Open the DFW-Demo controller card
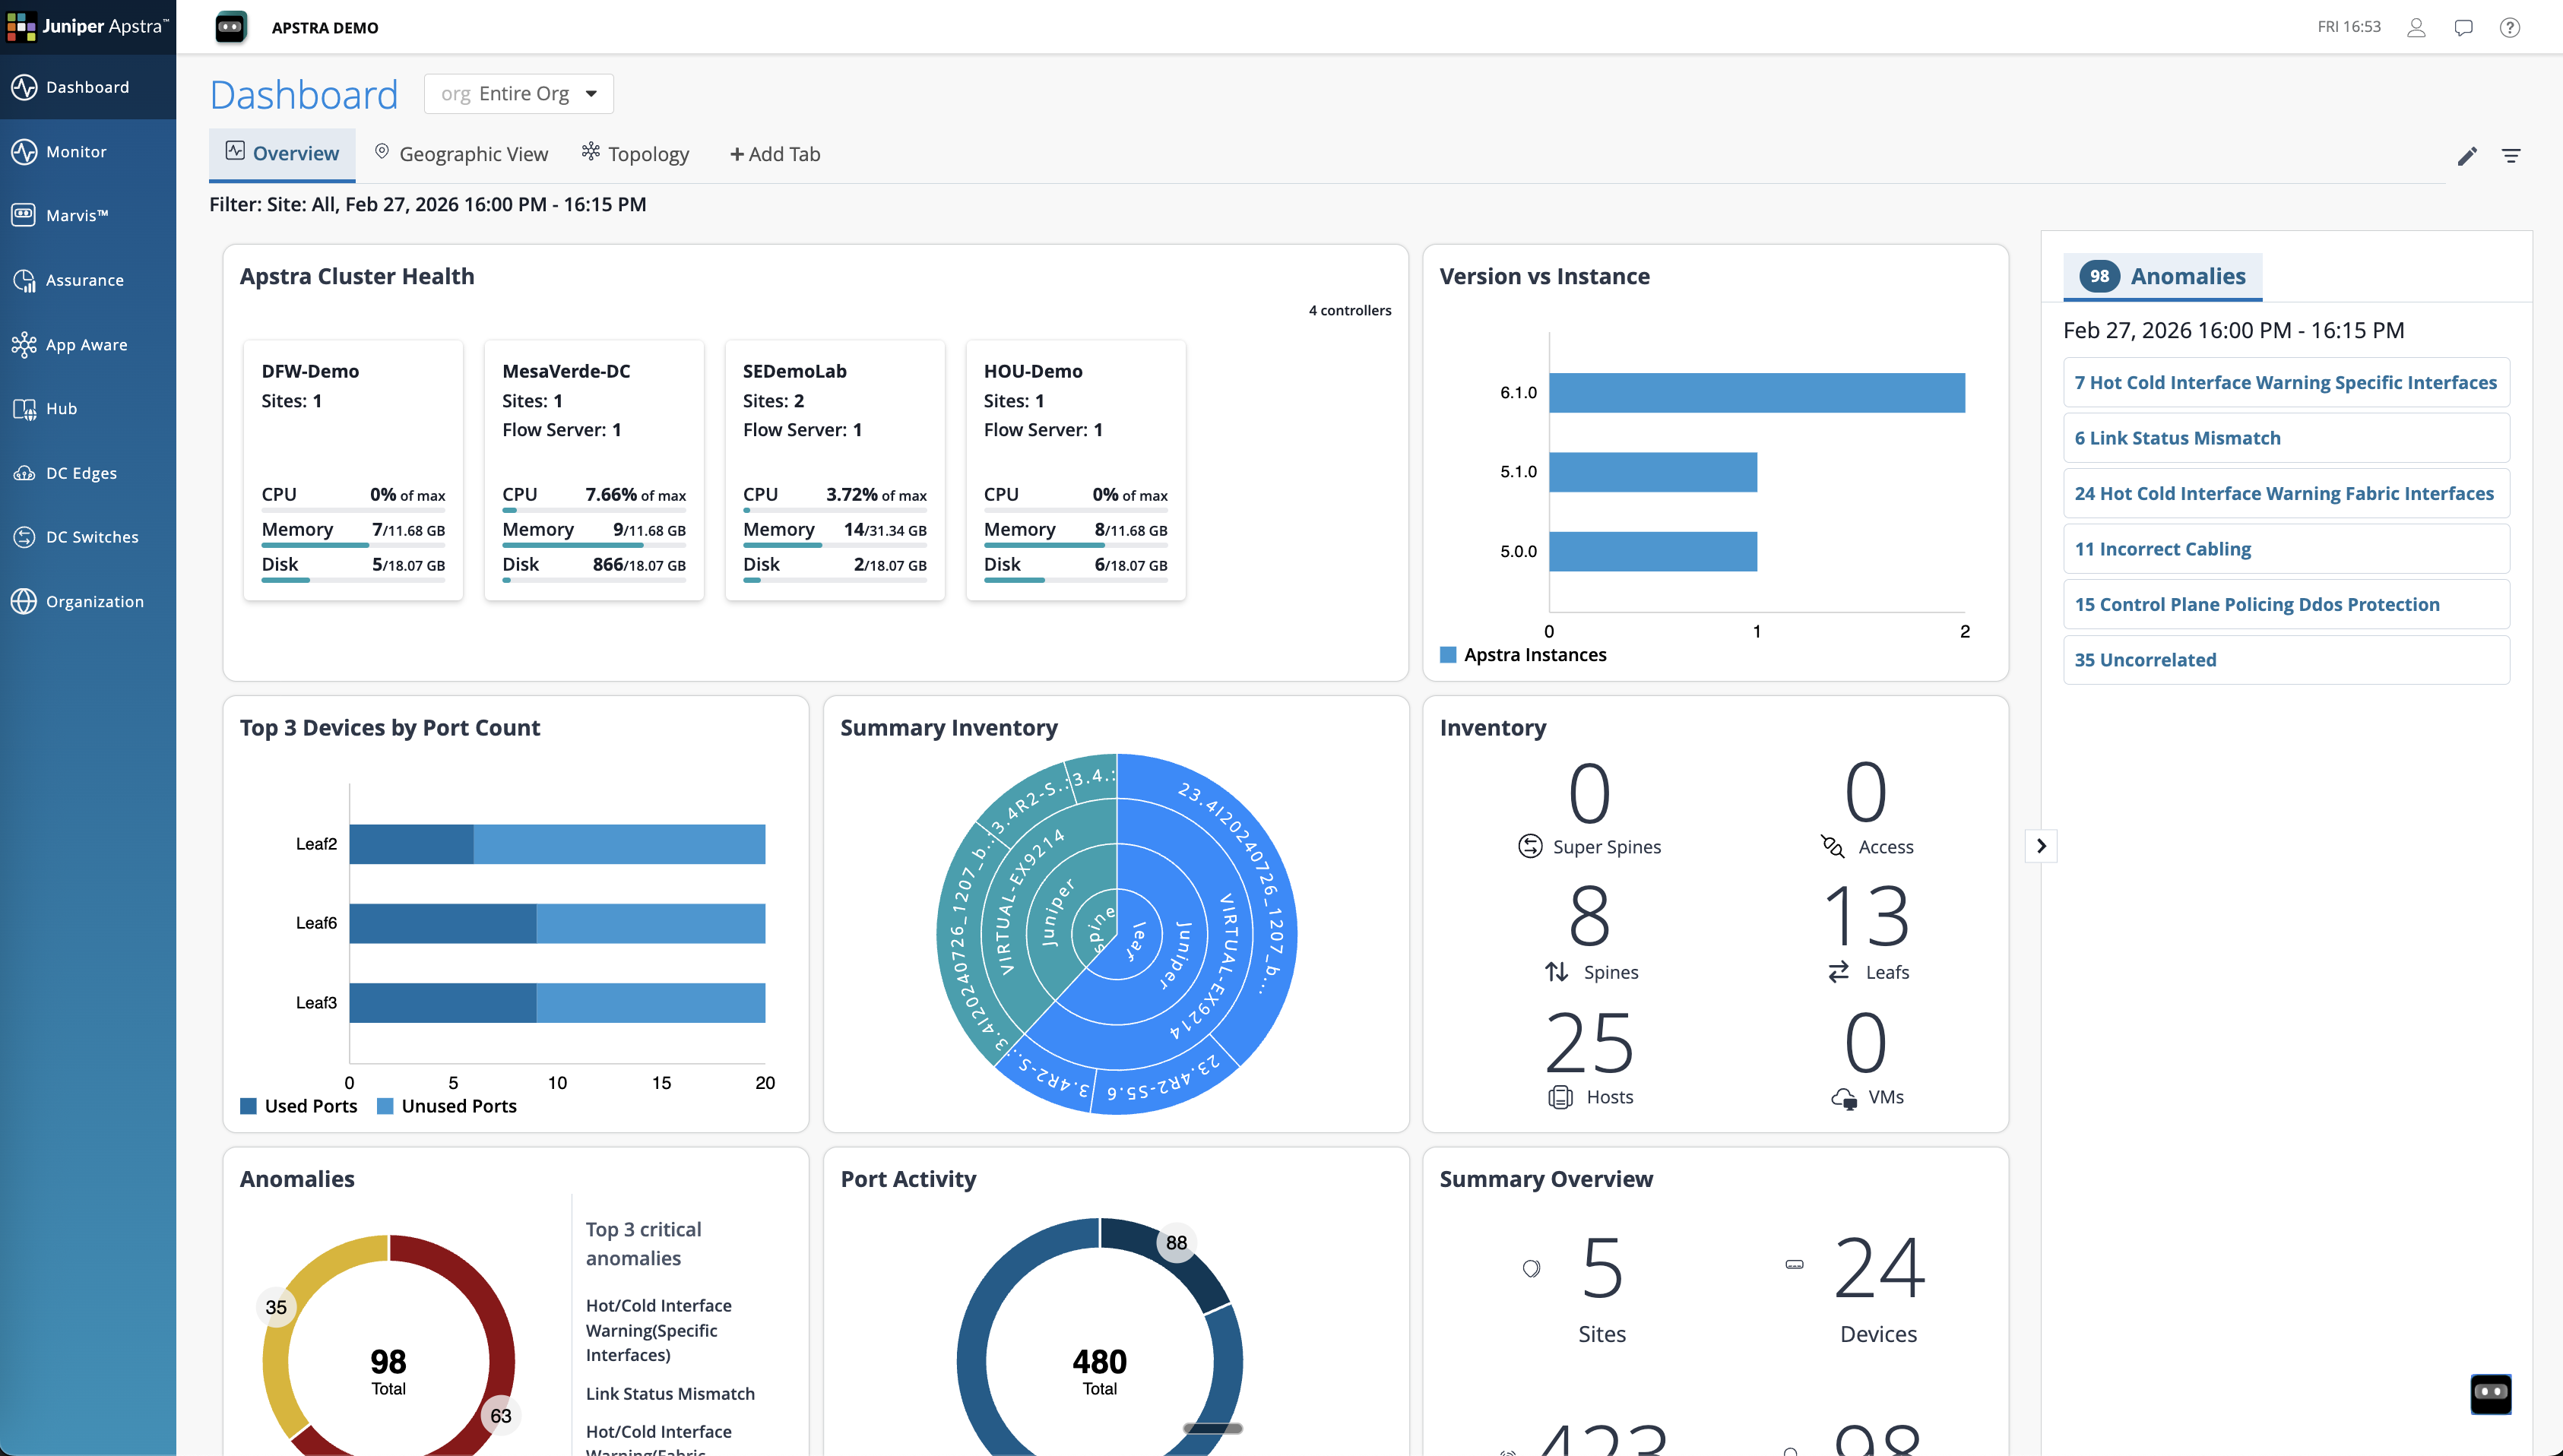2563x1456 pixels. point(353,470)
